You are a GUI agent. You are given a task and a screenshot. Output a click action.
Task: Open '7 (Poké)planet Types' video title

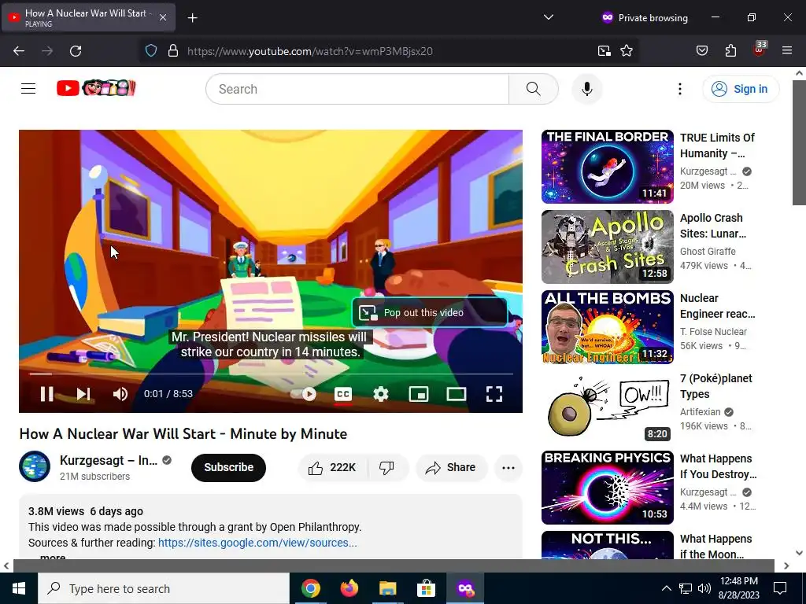click(716, 386)
